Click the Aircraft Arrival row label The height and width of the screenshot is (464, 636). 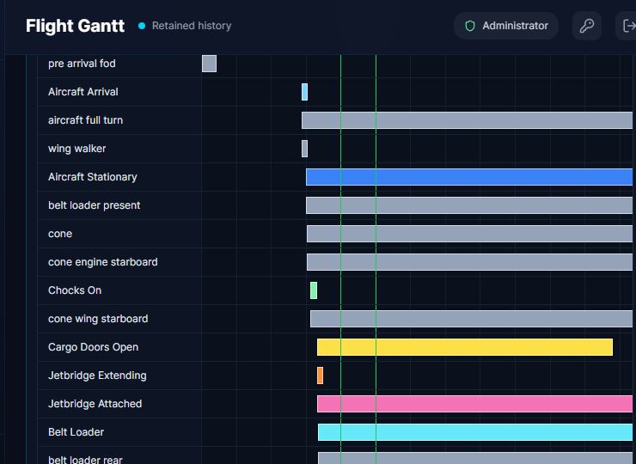pyautogui.click(x=83, y=92)
